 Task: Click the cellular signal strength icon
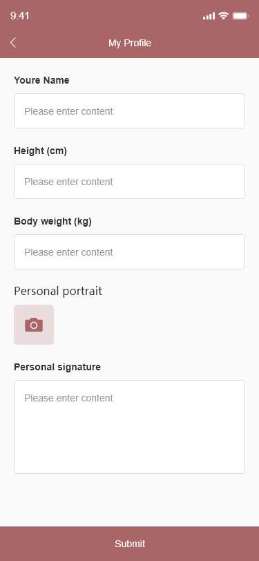(x=209, y=16)
